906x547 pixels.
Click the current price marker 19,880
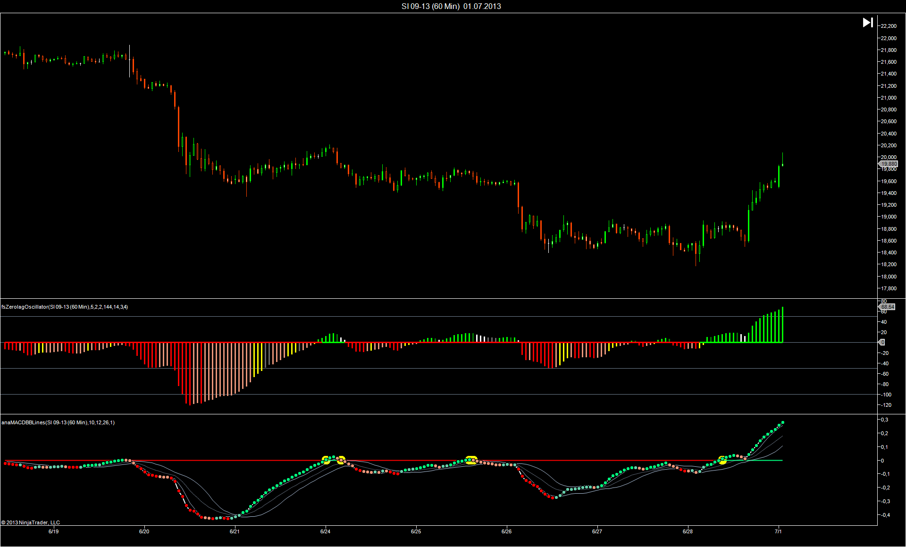coord(889,164)
